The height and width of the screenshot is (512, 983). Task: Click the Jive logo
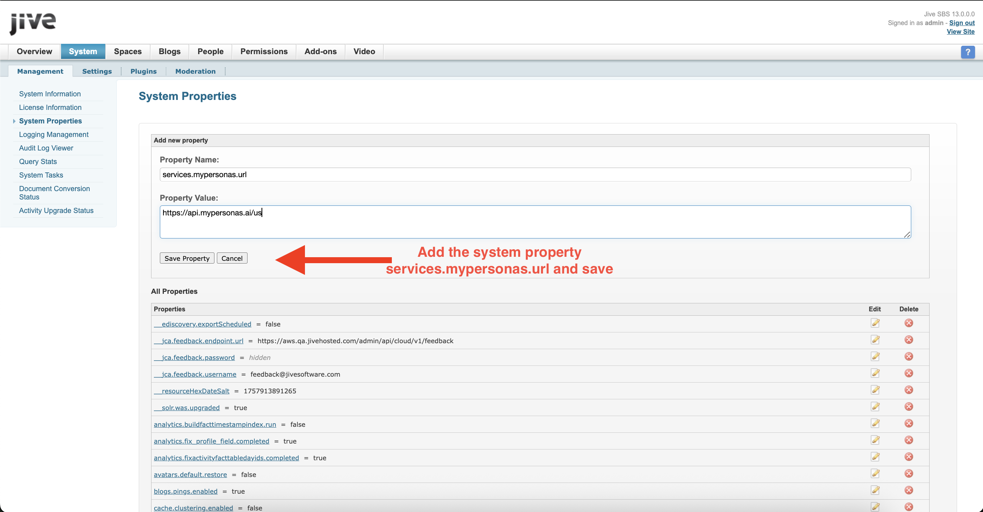pos(33,23)
